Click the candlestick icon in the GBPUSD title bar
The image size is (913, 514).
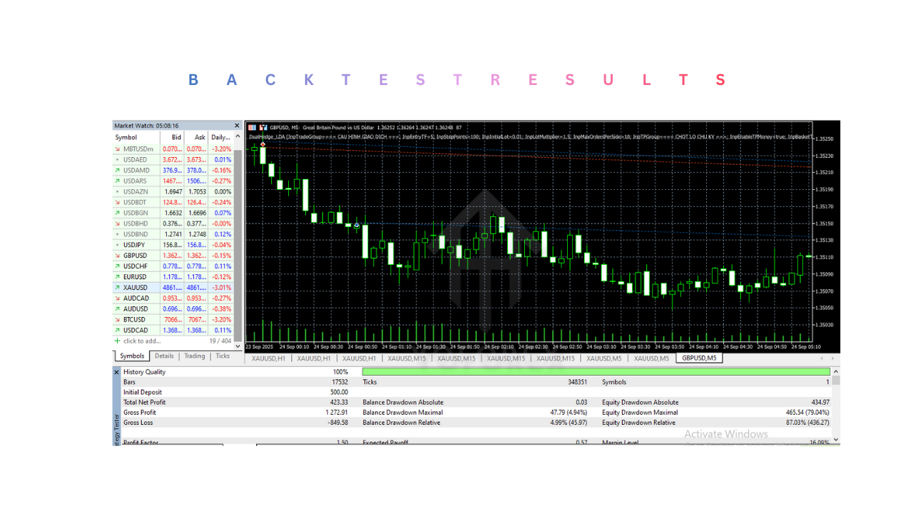coord(263,127)
